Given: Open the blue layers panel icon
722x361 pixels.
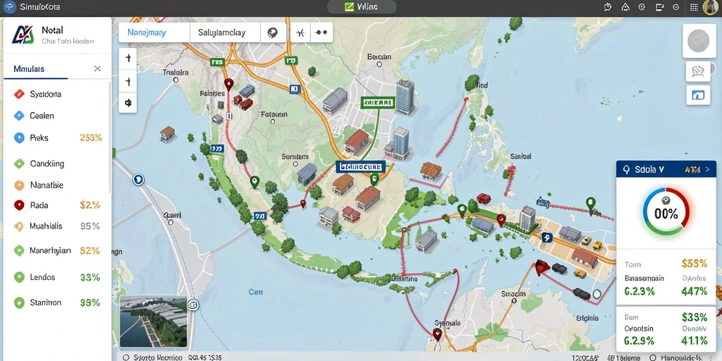Looking at the screenshot, I should coord(698,95).
